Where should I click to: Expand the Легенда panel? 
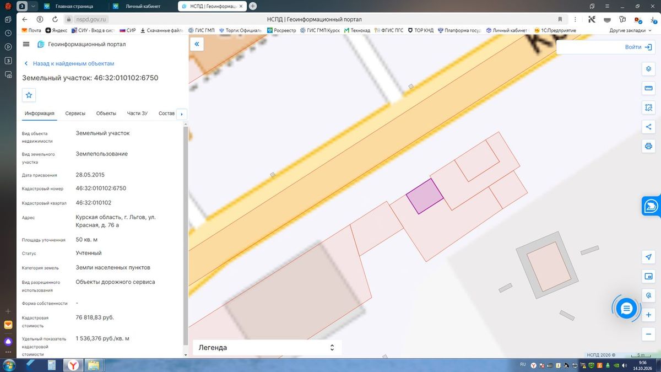tap(267, 348)
